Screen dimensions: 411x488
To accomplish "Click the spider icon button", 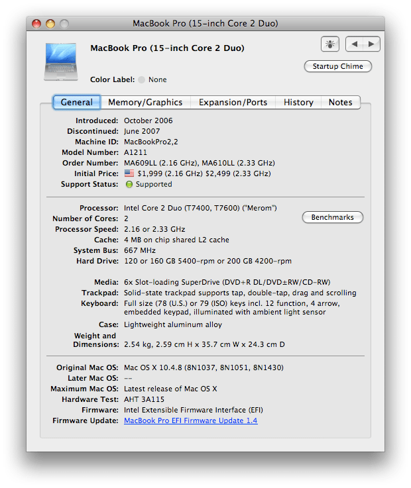I will [329, 44].
